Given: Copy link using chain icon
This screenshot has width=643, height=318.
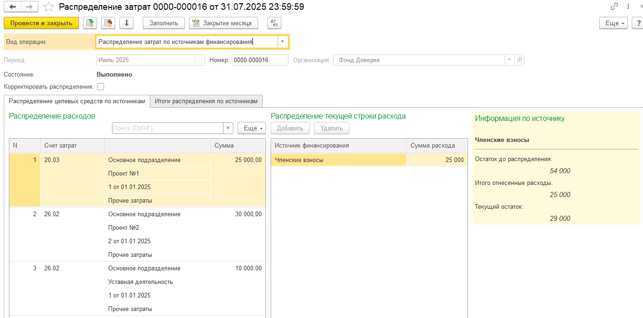Looking at the screenshot, I should (x=614, y=7).
